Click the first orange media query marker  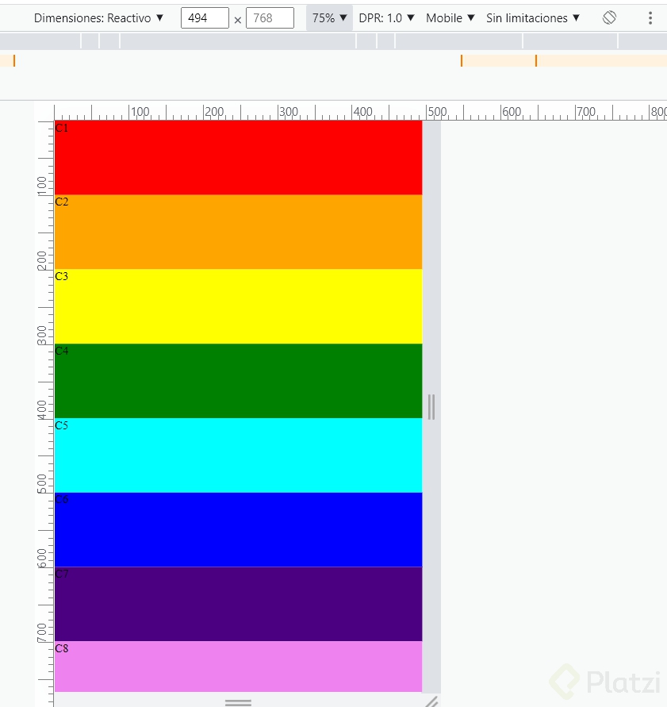point(462,60)
